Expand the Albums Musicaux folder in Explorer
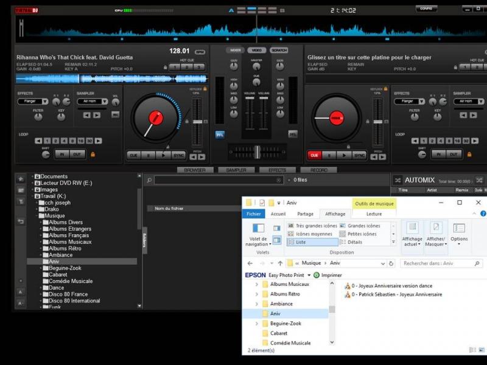Image resolution: width=487 pixels, height=365 pixels. [x=256, y=284]
